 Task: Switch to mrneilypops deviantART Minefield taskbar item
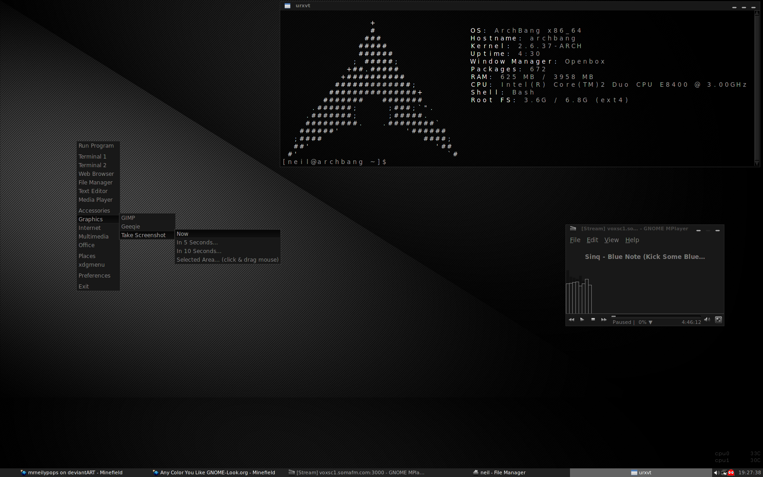point(72,472)
